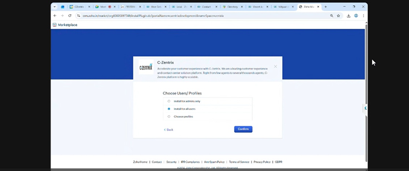Select the Choose profiles radio option
The width and height of the screenshot is (409, 171).
(x=169, y=116)
